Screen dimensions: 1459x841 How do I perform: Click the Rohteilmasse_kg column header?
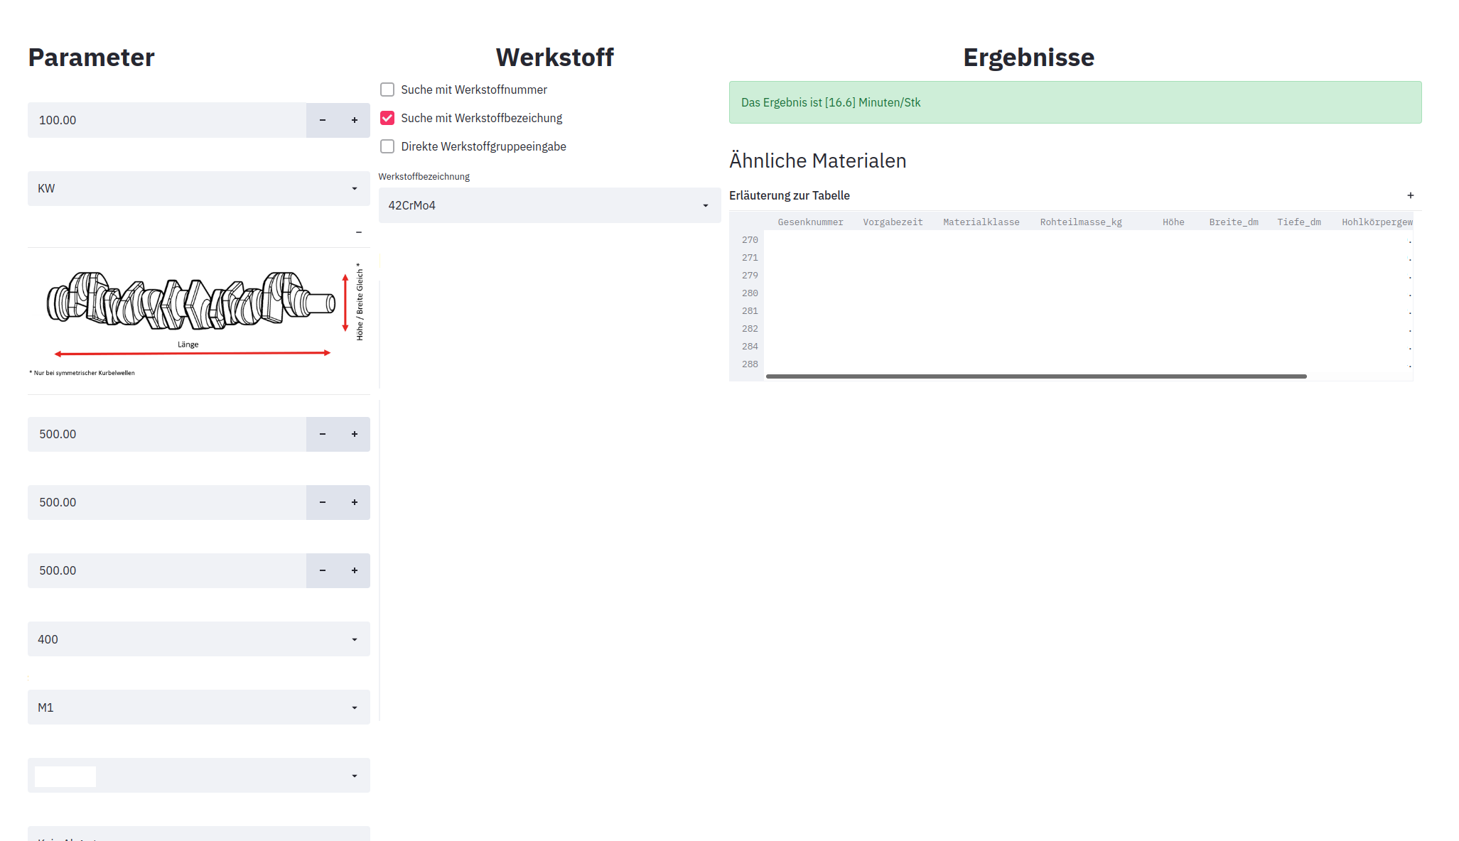(1081, 222)
